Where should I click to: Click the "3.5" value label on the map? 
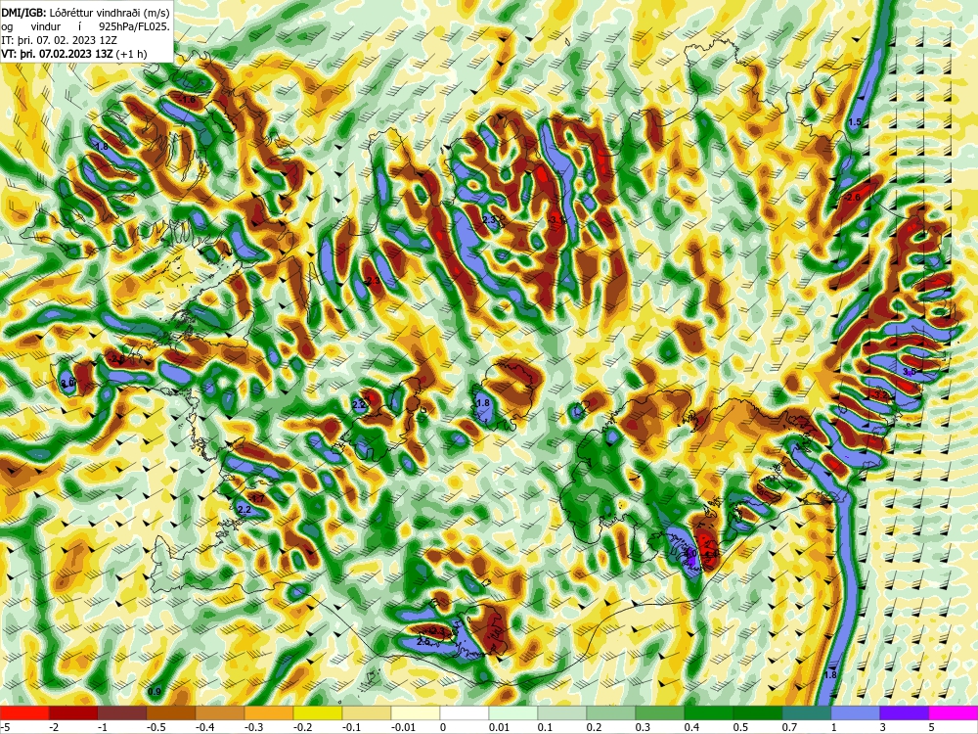pos(909,371)
